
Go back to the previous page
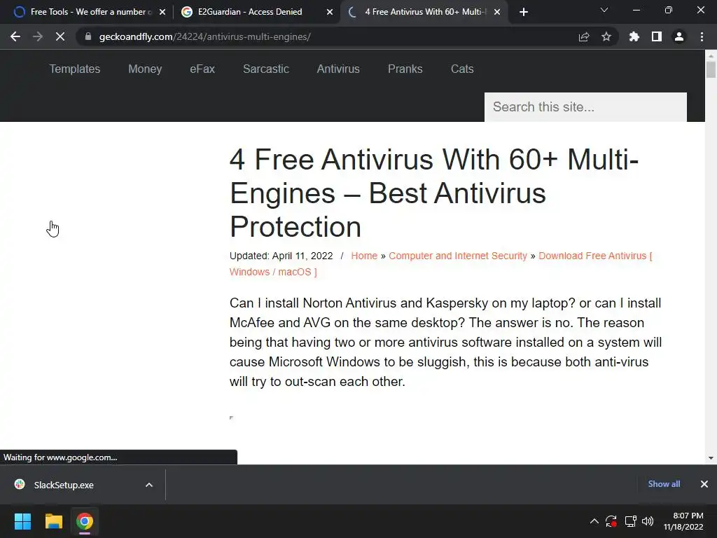(15, 36)
